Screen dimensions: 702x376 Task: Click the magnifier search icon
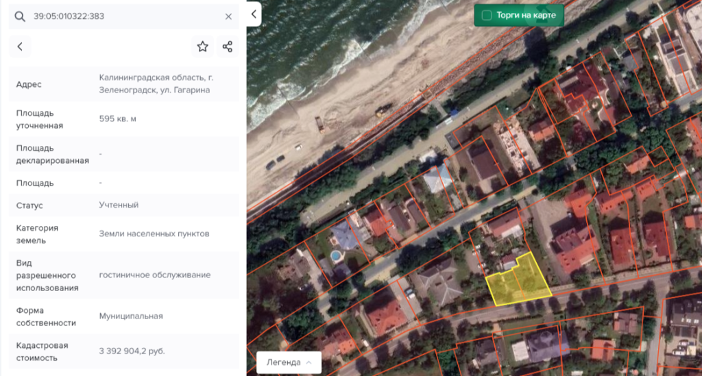20,16
